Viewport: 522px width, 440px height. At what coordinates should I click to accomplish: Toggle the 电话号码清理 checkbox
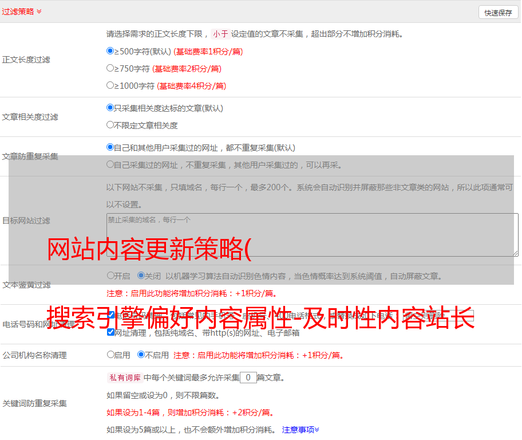(111, 315)
